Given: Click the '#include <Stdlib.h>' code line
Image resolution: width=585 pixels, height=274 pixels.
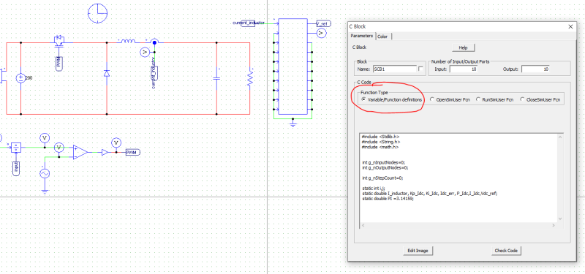Looking at the screenshot, I should (380, 137).
